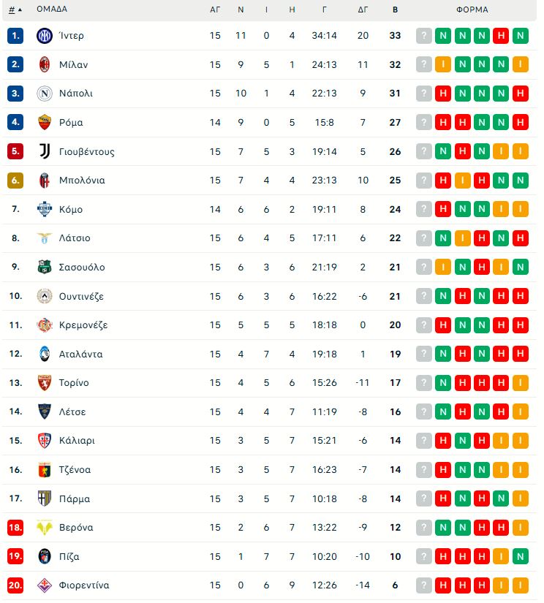Click the Fiorentina club logo
The width and height of the screenshot is (544, 603).
pos(45,585)
